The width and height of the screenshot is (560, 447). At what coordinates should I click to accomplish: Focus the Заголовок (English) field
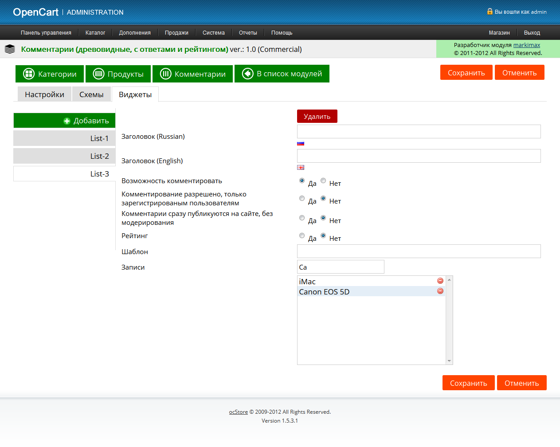click(419, 156)
